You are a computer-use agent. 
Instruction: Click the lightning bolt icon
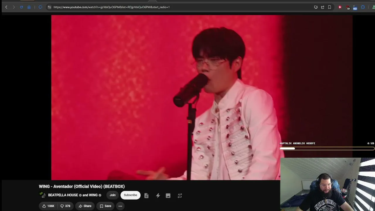click(158, 195)
